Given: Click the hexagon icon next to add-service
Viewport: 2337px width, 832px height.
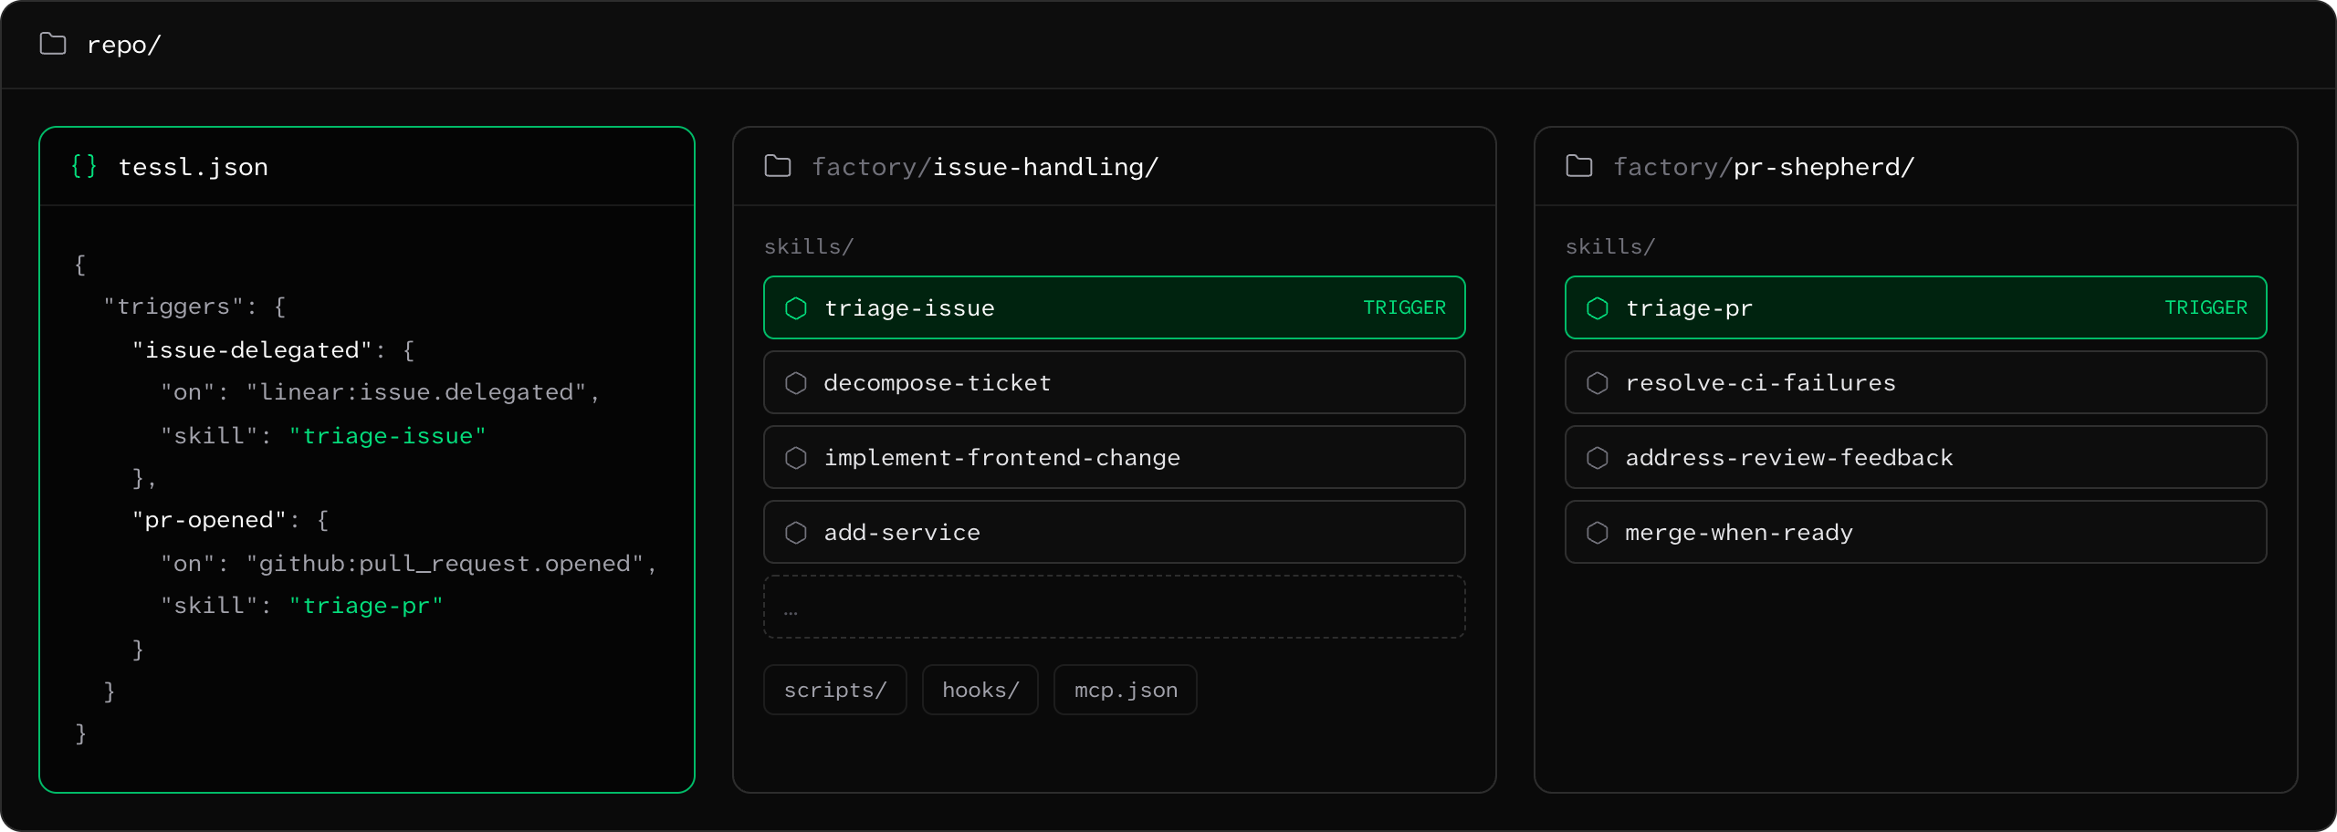Looking at the screenshot, I should [x=796, y=533].
